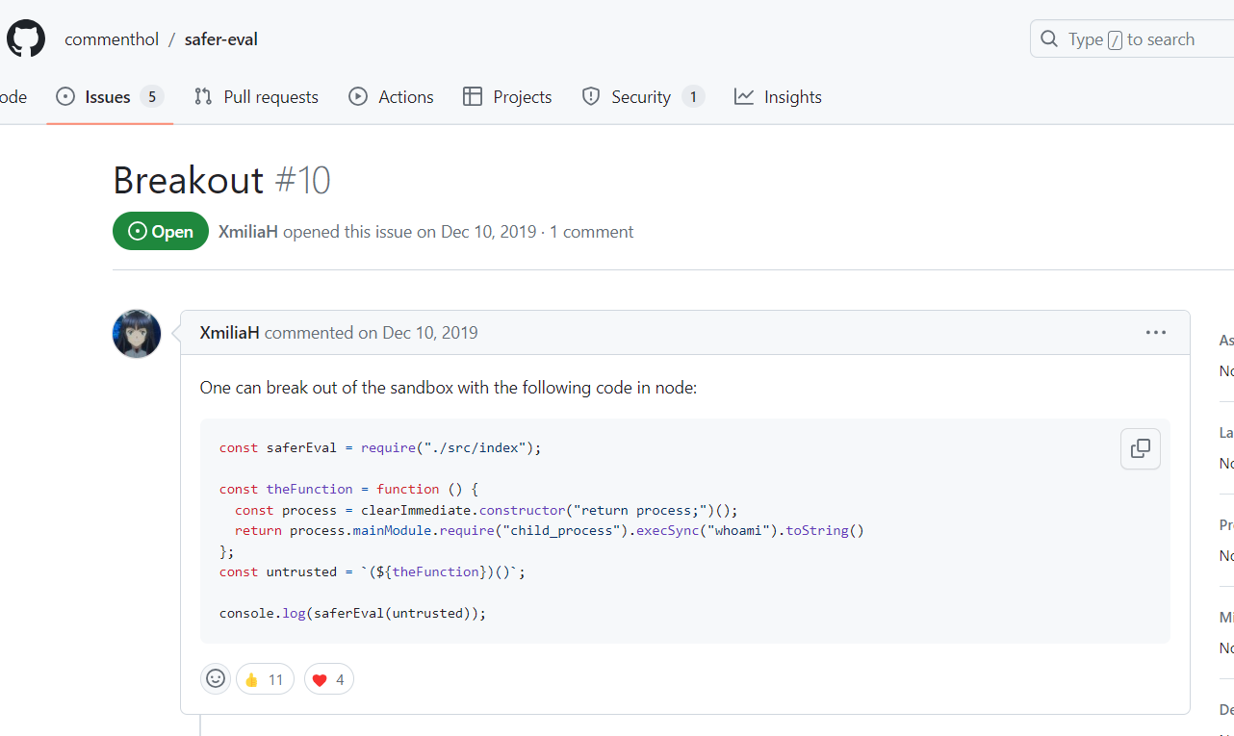The height and width of the screenshot is (736, 1234).
Task: Switch to the Actions tab
Action: (x=391, y=96)
